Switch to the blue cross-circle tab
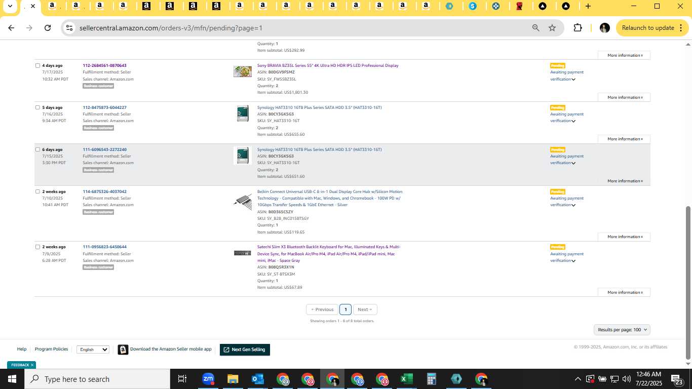This screenshot has width=692, height=389. (496, 6)
